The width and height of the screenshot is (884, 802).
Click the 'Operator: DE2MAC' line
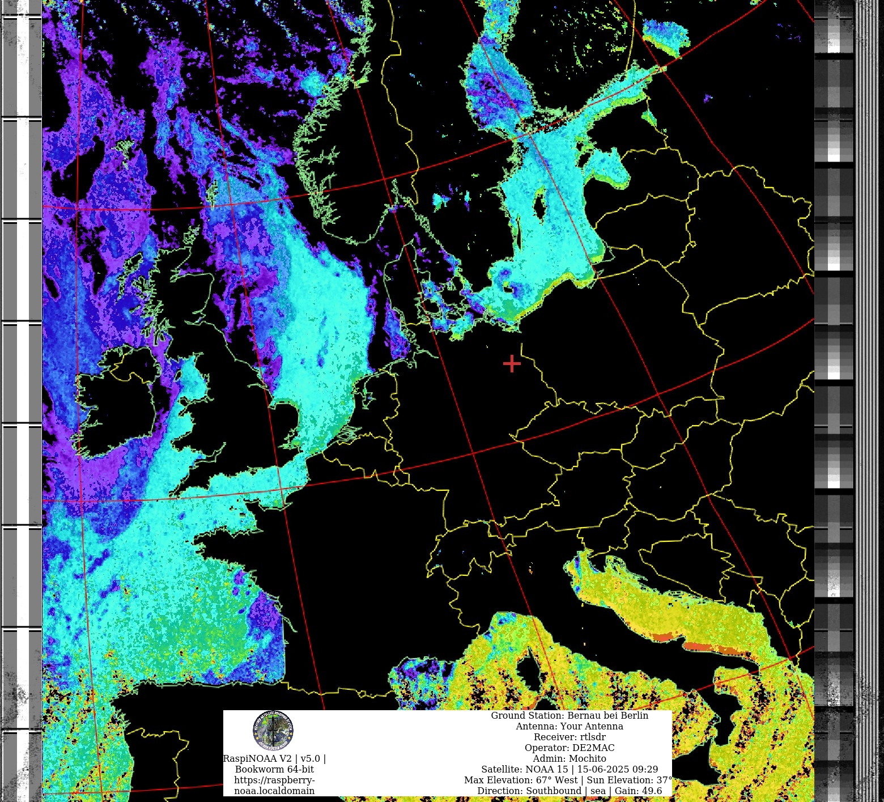click(x=569, y=748)
